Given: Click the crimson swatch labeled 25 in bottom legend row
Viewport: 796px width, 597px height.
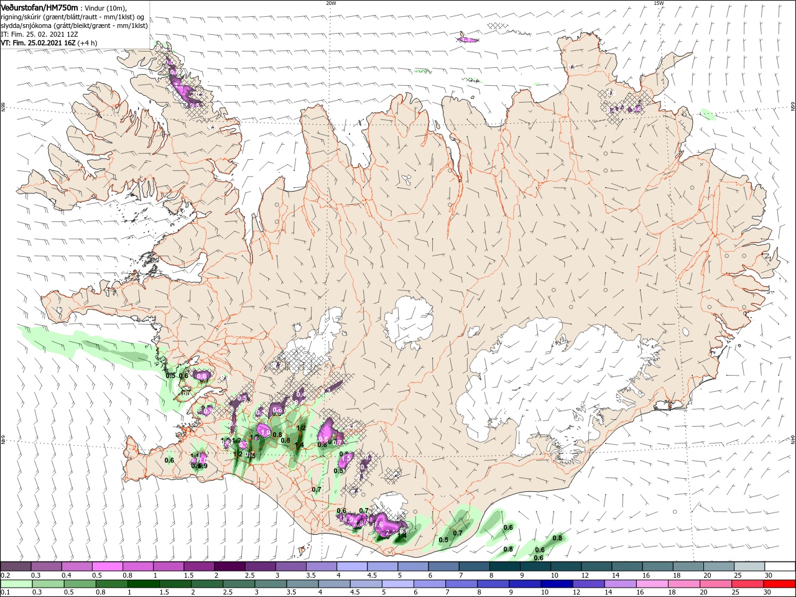Looking at the screenshot, I should coord(748,584).
